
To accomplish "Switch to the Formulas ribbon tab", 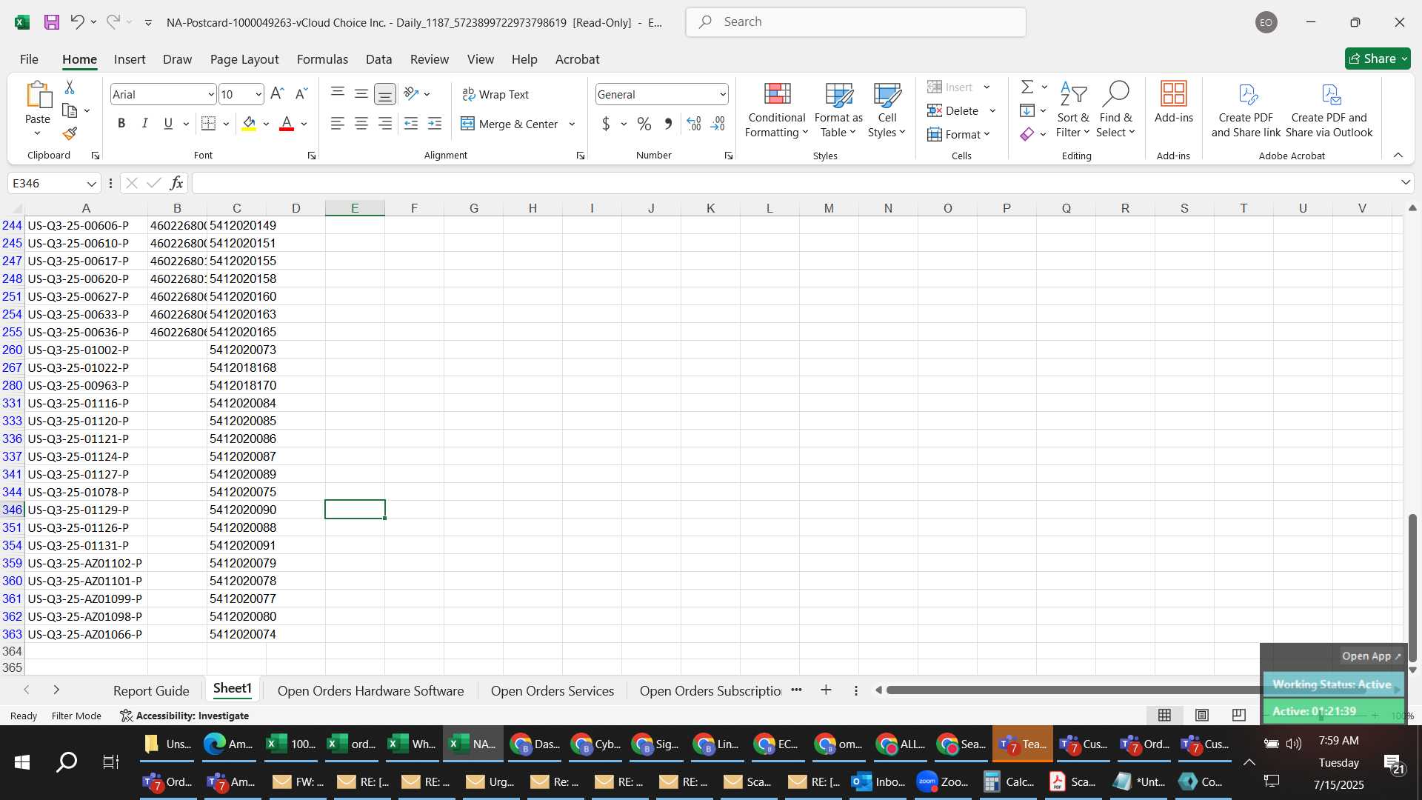I will pos(322,59).
